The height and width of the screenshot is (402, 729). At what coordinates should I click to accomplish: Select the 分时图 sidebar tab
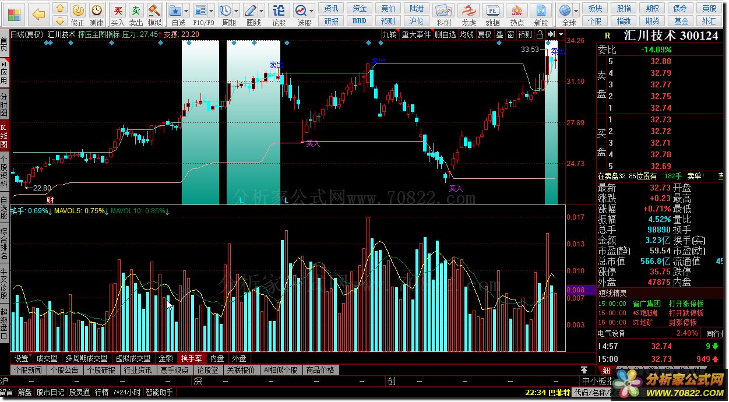(x=5, y=105)
